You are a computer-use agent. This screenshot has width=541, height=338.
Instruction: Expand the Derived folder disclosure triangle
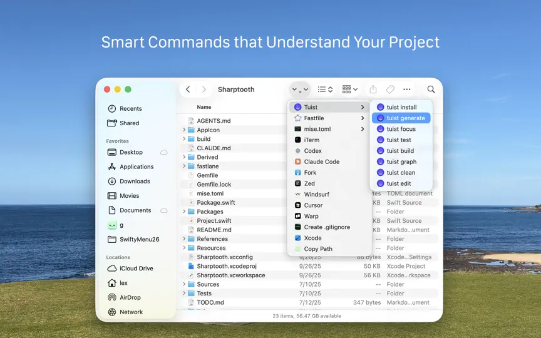click(x=184, y=157)
